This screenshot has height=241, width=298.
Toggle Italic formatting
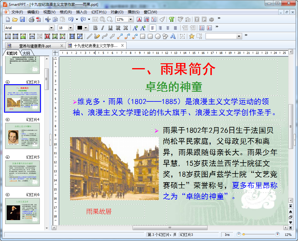click(103, 28)
